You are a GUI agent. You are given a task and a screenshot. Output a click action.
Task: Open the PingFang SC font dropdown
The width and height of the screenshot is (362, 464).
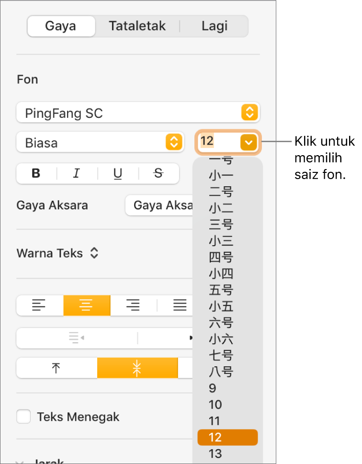(138, 113)
